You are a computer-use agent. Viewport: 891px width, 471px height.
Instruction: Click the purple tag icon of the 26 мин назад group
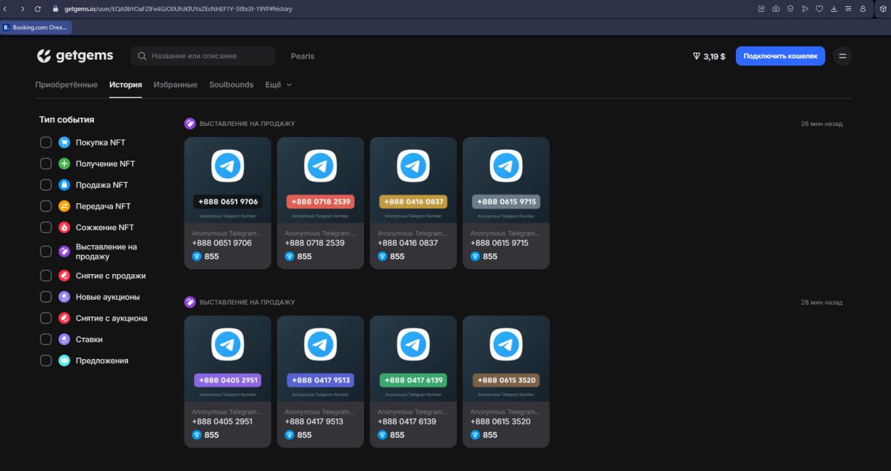[x=190, y=123]
